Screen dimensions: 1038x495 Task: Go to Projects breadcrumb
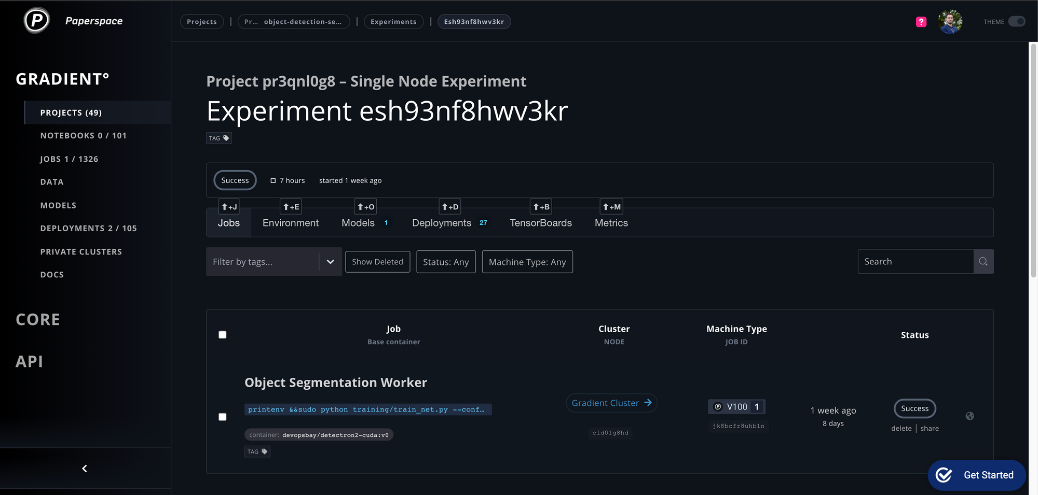click(x=202, y=22)
